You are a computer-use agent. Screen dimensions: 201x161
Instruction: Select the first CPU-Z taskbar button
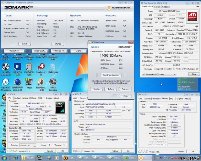[84, 158]
